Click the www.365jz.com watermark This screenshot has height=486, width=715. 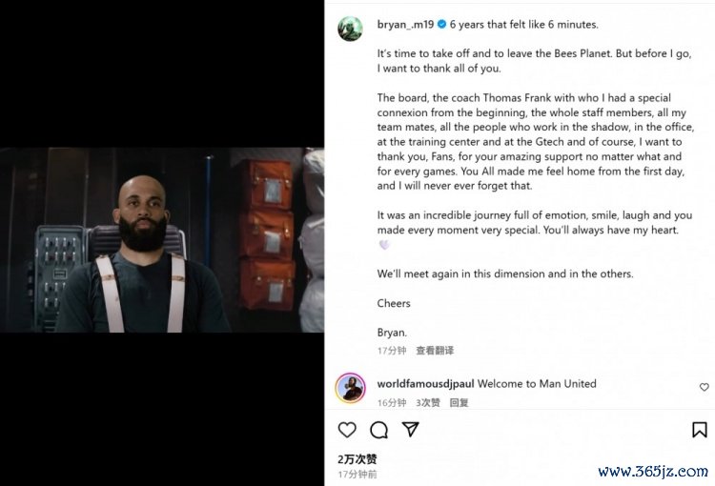653,472
